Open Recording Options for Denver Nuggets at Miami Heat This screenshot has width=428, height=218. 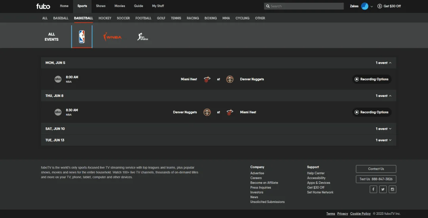click(372, 112)
